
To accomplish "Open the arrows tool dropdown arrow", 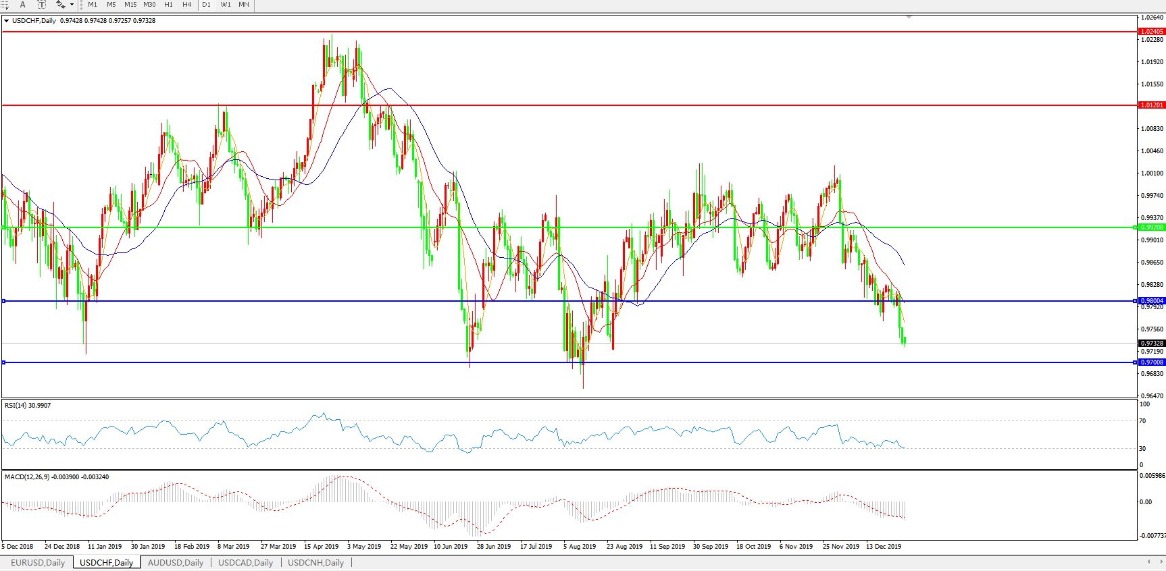I will [x=72, y=5].
